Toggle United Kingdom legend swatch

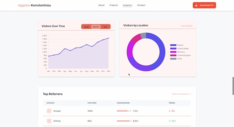pyautogui.click(x=173, y=55)
